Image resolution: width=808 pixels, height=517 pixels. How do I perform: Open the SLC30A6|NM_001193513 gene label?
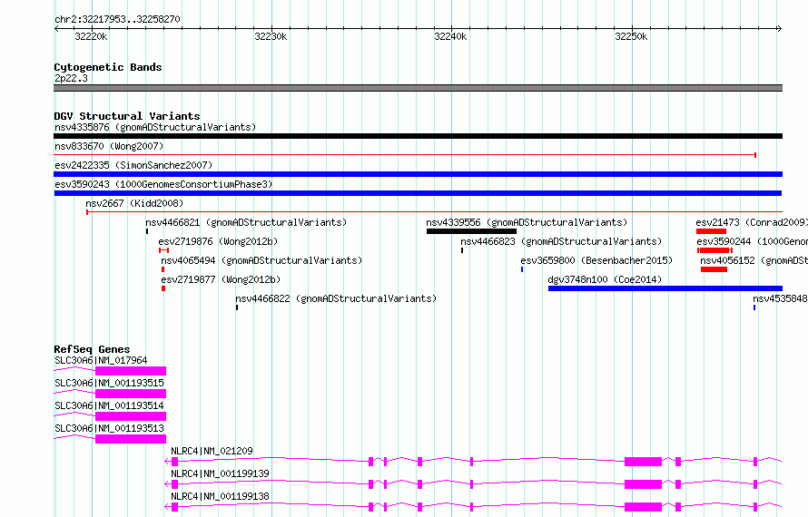click(x=109, y=428)
